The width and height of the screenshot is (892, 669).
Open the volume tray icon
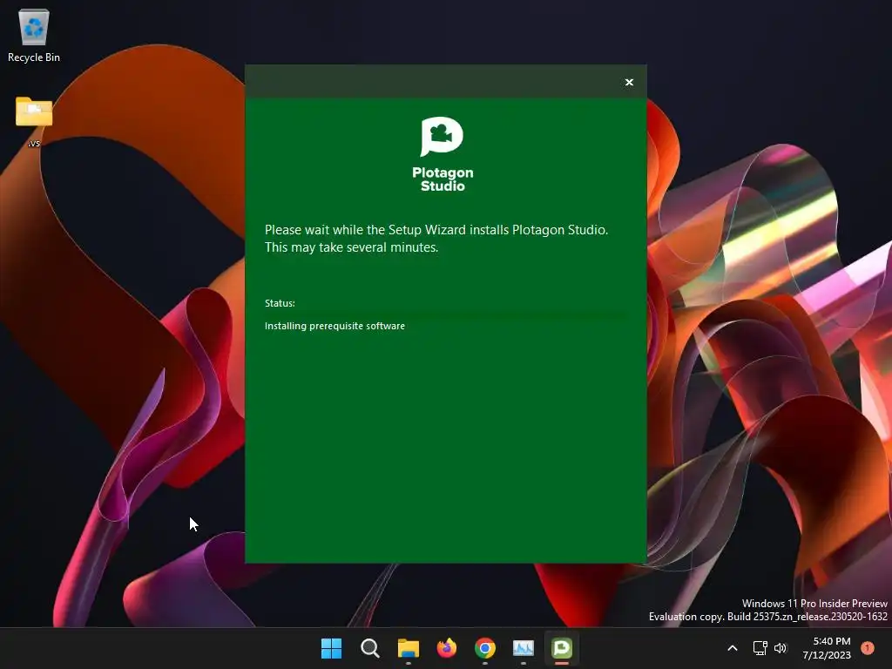(x=780, y=648)
